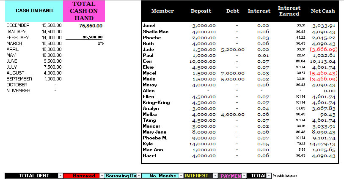Select the Debt column header
The width and height of the screenshot is (344, 179).
(233, 11)
